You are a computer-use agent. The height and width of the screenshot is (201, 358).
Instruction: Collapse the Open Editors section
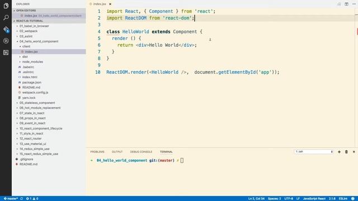click(x=49, y=11)
